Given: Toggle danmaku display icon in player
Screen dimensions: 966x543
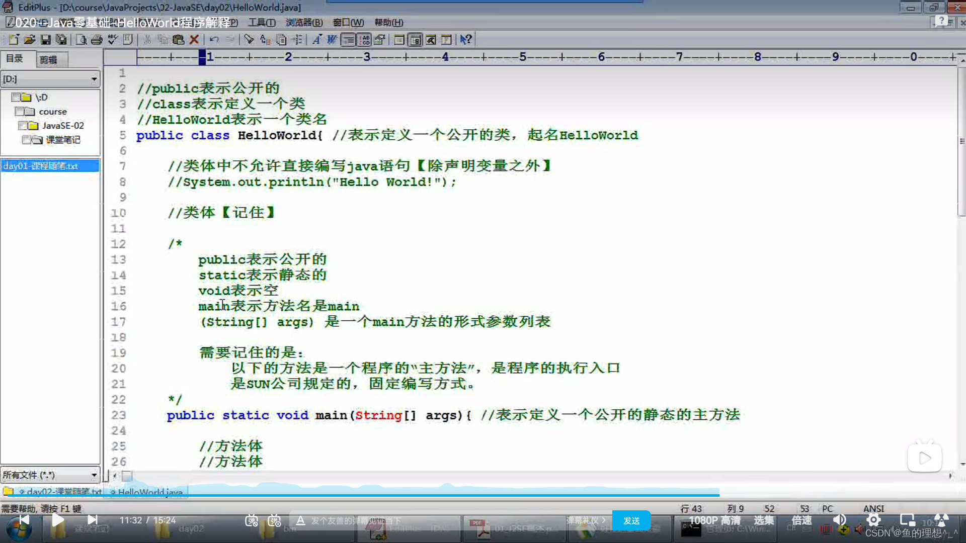Looking at the screenshot, I should [252, 521].
